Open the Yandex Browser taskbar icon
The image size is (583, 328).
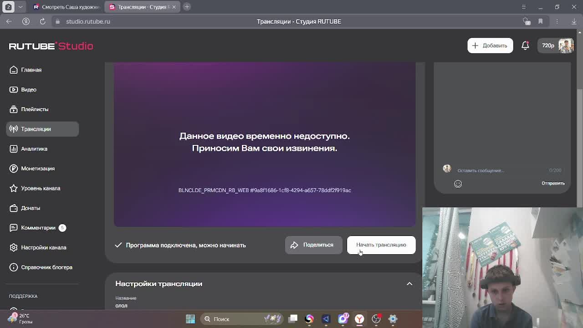(x=359, y=319)
